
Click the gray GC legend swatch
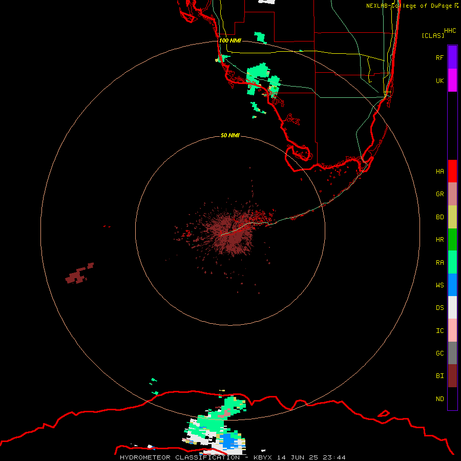point(452,353)
